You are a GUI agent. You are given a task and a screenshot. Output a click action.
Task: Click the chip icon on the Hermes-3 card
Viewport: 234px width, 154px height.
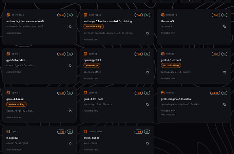[x=163, y=15]
